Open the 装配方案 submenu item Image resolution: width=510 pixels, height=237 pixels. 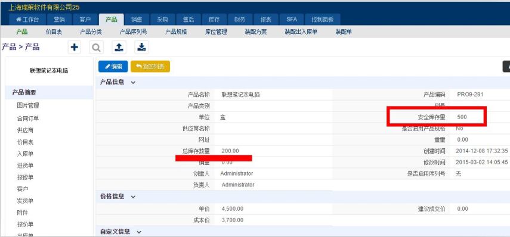(x=256, y=32)
